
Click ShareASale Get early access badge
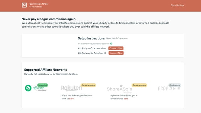[x=139, y=85]
